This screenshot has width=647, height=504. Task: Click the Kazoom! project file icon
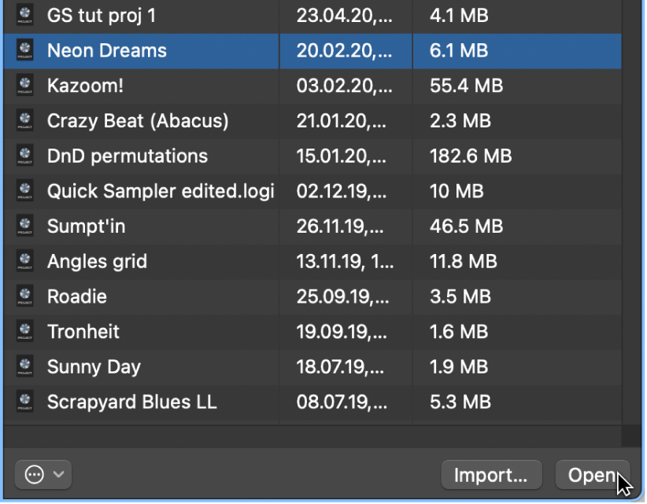coord(26,86)
